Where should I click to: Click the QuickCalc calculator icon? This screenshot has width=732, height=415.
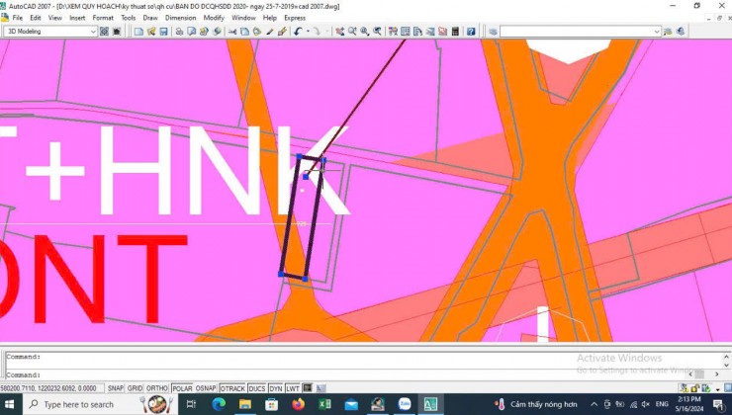click(x=455, y=32)
